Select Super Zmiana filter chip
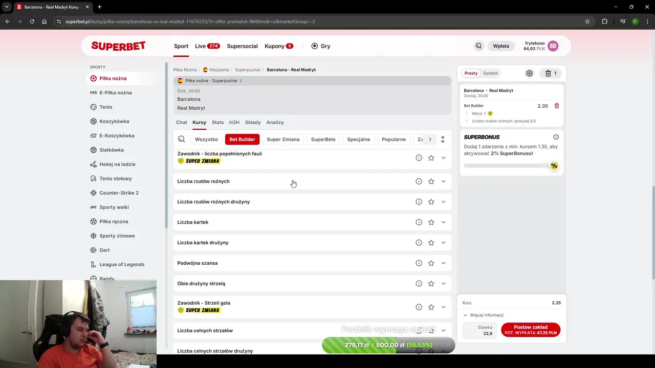655x368 pixels. tap(283, 139)
